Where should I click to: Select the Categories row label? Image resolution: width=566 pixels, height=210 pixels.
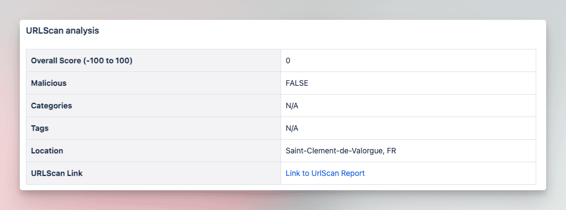tap(51, 106)
